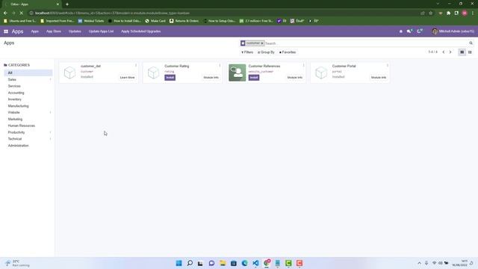Open Module Info for Customer References
The height and width of the screenshot is (269, 478).
pos(295,78)
